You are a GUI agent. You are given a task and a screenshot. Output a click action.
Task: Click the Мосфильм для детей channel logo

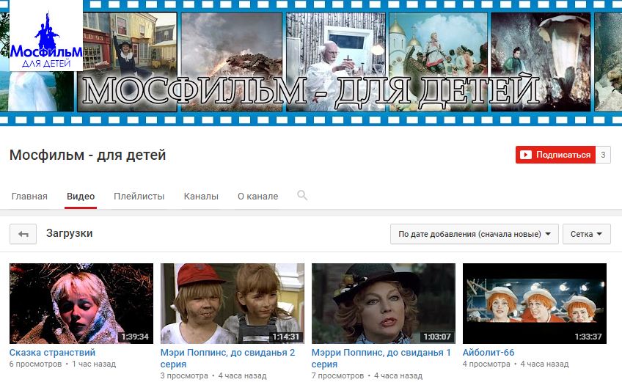pos(46,36)
